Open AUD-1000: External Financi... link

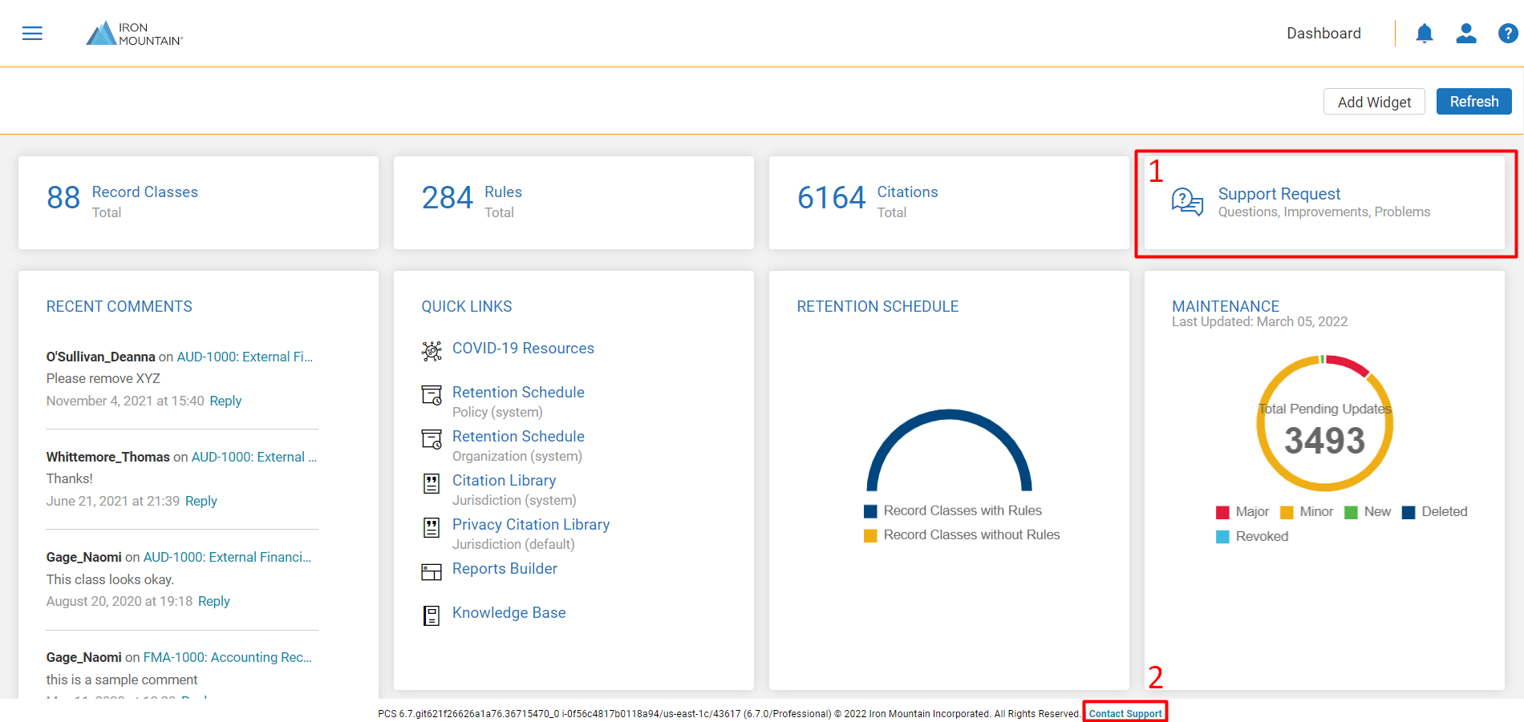[227, 557]
